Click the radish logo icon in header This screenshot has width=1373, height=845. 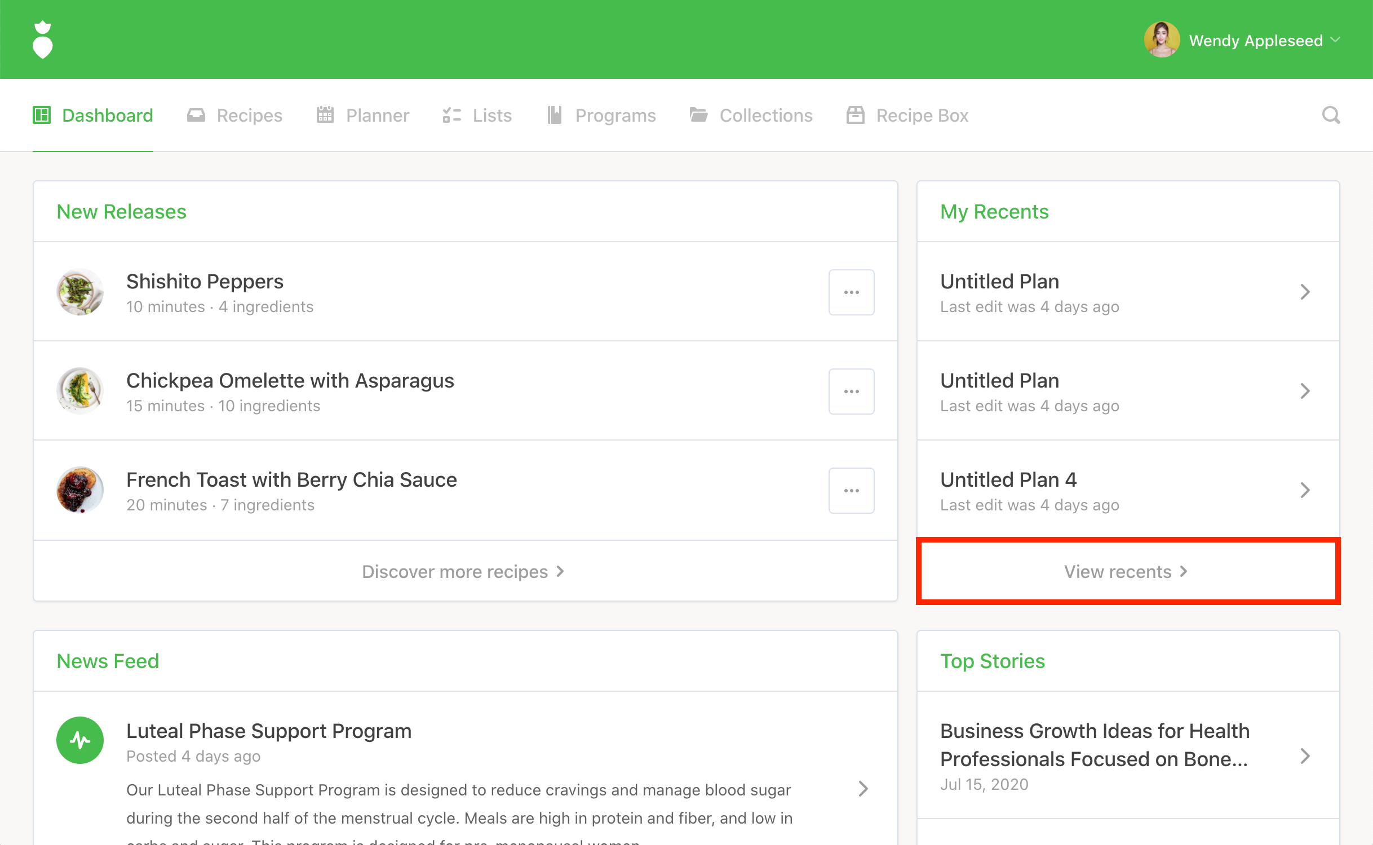43,40
